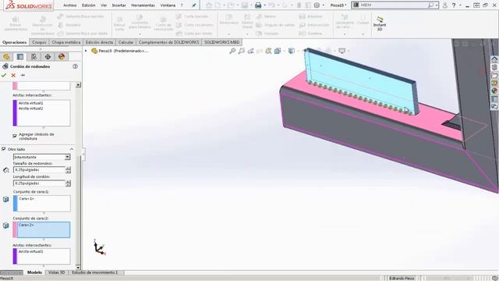Click the Tamaño de redondeo value field
The image size is (499, 281).
pos(39,170)
